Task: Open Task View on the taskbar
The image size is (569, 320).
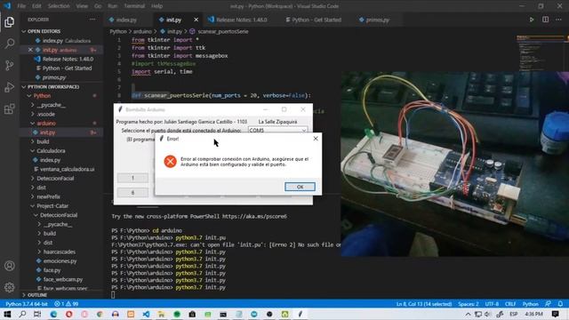Action: pos(37,314)
